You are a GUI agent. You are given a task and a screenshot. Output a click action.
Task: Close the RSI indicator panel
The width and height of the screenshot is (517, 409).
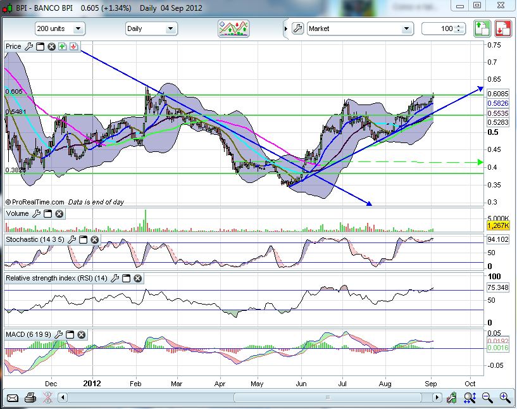138,279
